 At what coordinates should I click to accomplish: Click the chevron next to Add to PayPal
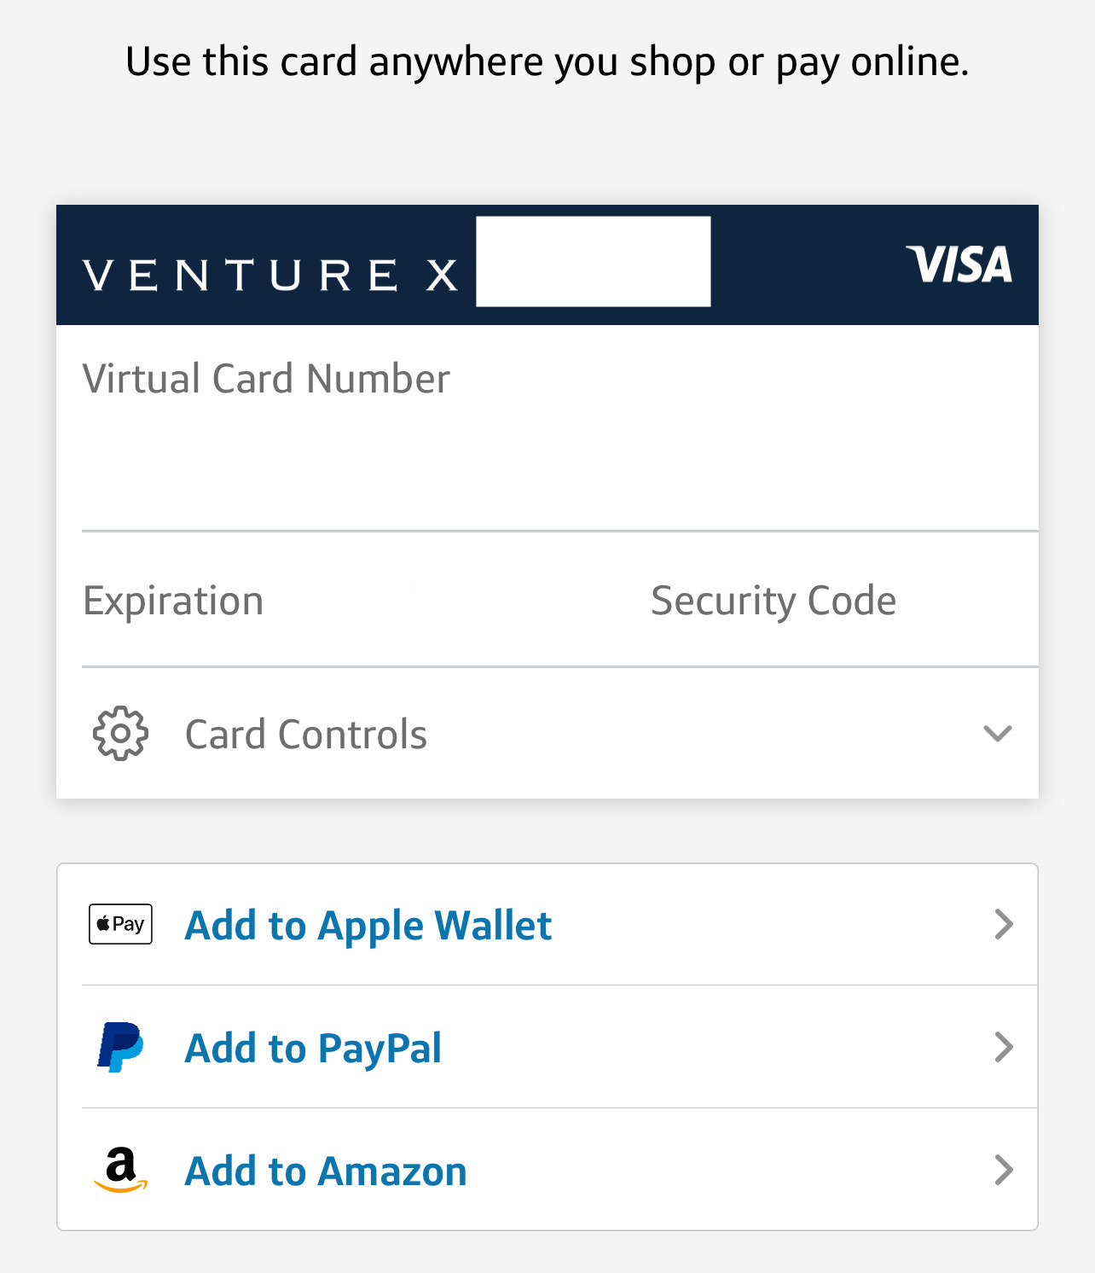pos(1004,1048)
